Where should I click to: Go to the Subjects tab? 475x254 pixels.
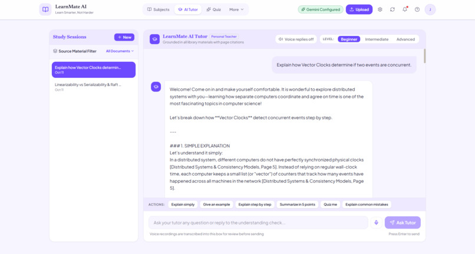[158, 9]
